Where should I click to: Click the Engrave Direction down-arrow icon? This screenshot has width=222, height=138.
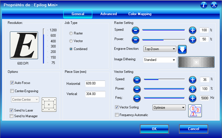182,50
